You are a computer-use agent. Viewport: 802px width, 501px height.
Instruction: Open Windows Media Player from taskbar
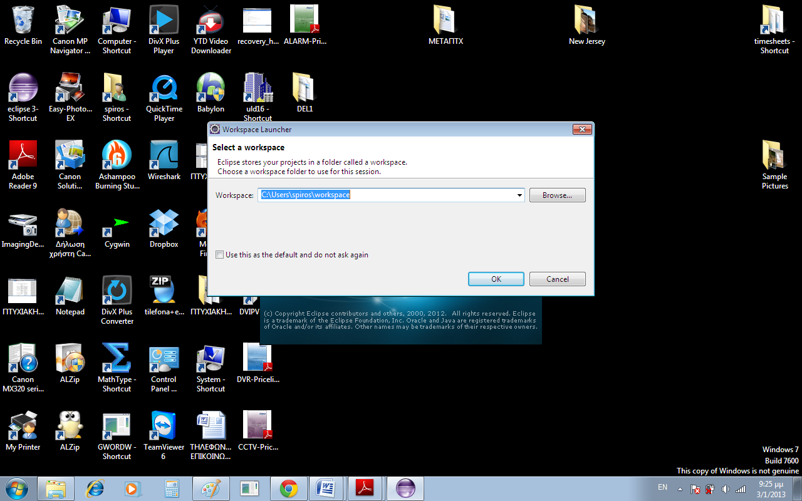[133, 488]
